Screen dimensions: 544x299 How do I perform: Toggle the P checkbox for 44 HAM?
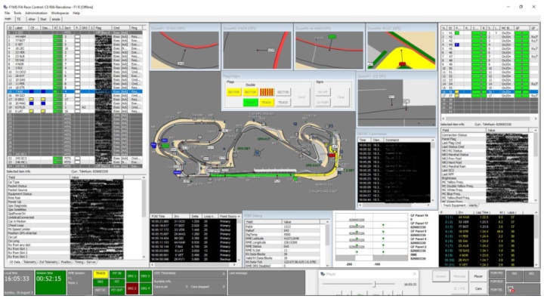tap(77, 36)
